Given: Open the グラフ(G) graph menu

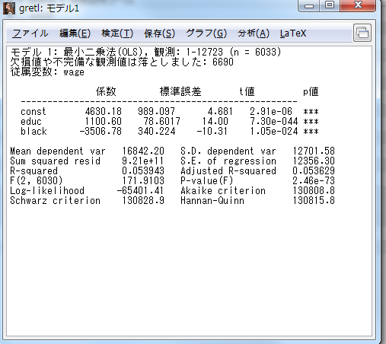Looking at the screenshot, I should click(x=206, y=33).
